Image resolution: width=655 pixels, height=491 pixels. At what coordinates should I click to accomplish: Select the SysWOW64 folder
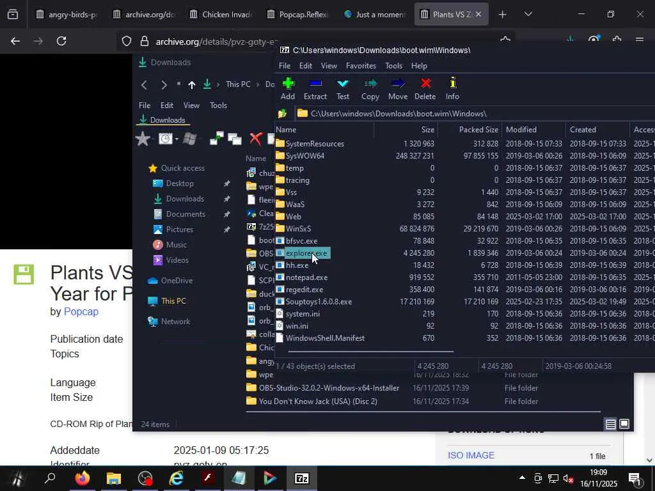305,156
